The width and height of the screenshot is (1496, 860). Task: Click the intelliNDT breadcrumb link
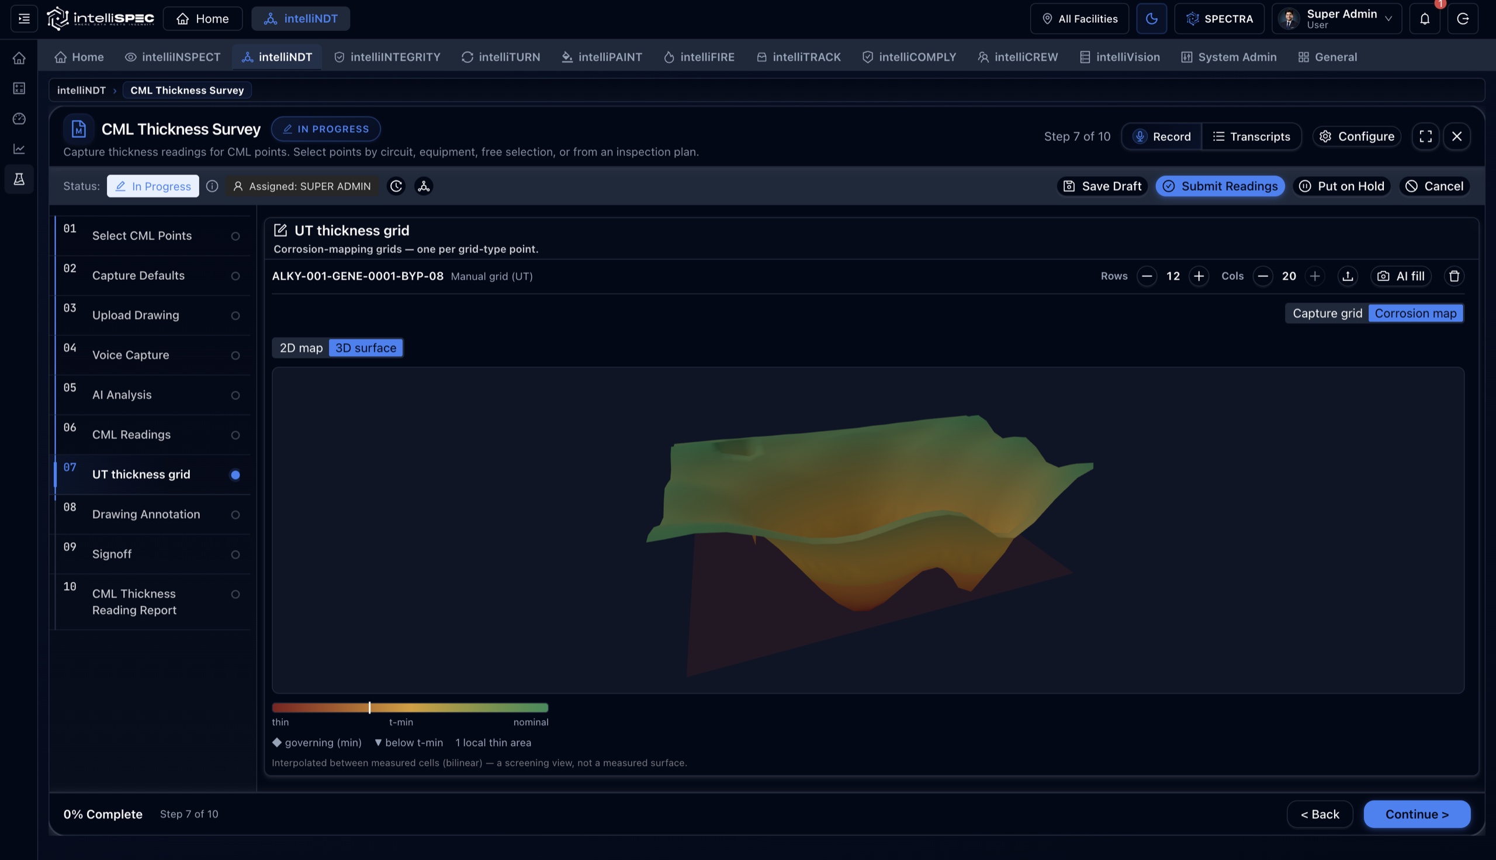coord(81,90)
